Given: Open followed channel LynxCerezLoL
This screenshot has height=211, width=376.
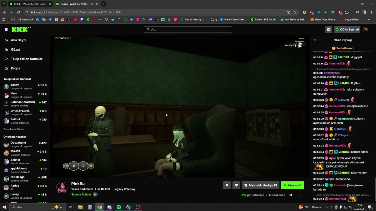Looking at the screenshot, I should [25, 112].
